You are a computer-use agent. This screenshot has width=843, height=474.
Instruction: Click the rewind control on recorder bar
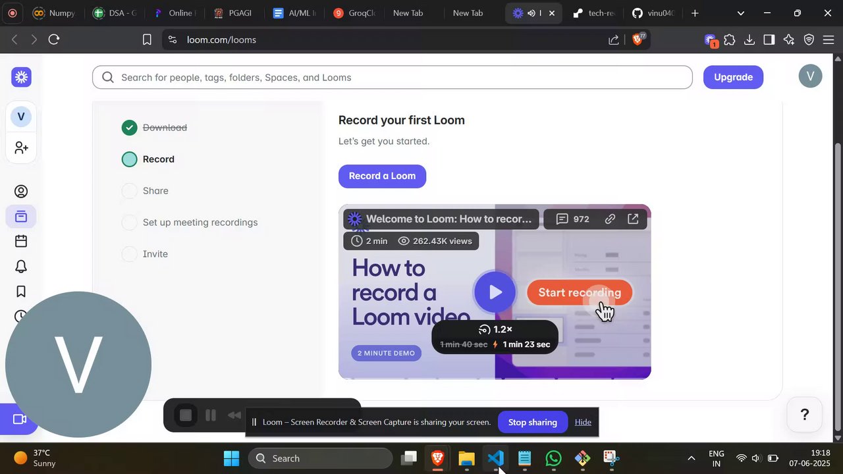click(x=234, y=415)
